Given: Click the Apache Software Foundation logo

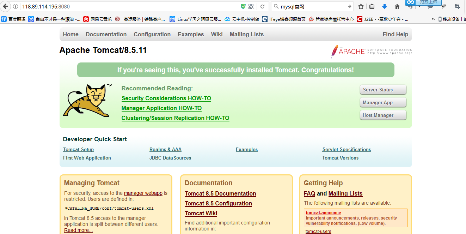Looking at the screenshot, I should (371, 52).
